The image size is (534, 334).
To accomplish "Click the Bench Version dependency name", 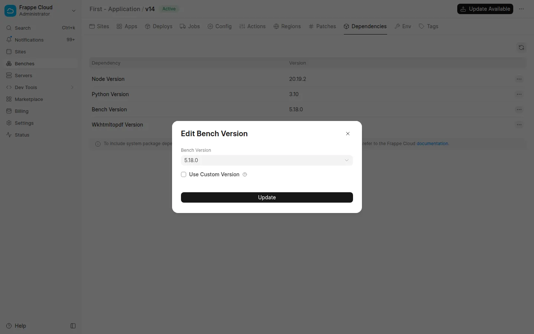I will pyautogui.click(x=109, y=109).
